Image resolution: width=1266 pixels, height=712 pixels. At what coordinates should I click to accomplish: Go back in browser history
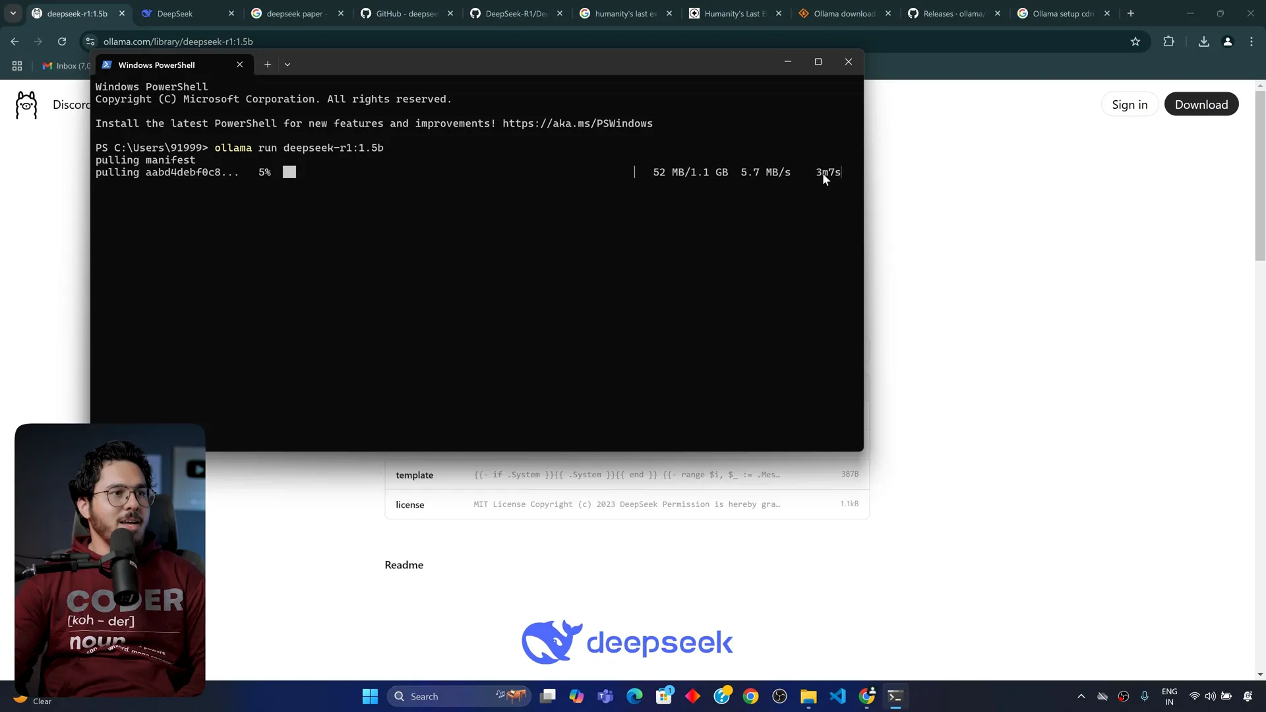tap(15, 42)
